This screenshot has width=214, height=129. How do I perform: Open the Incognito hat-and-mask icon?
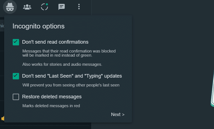pyautogui.click(x=10, y=7)
